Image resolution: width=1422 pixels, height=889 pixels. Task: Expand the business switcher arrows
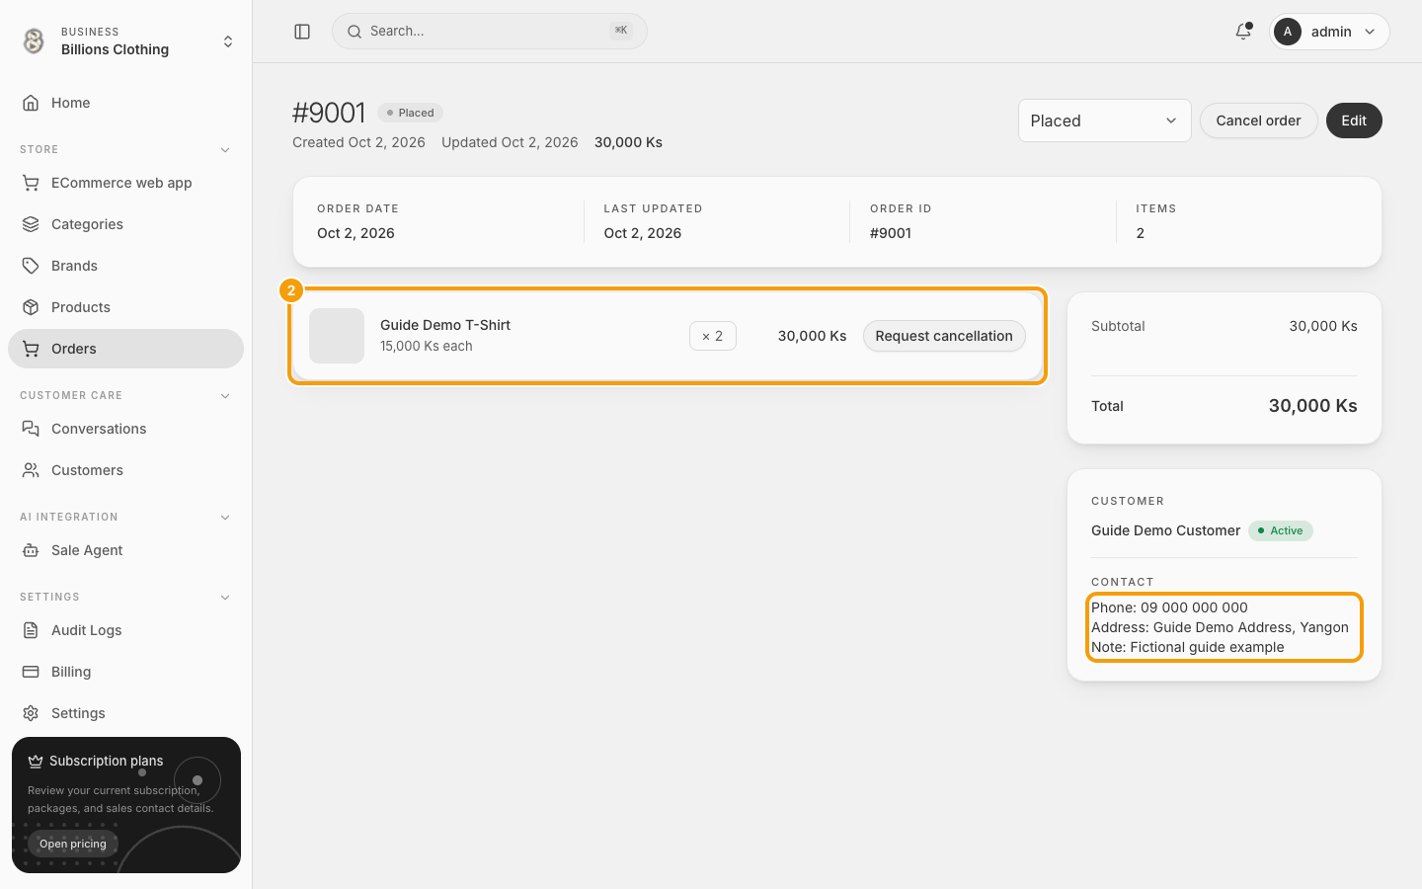click(228, 41)
